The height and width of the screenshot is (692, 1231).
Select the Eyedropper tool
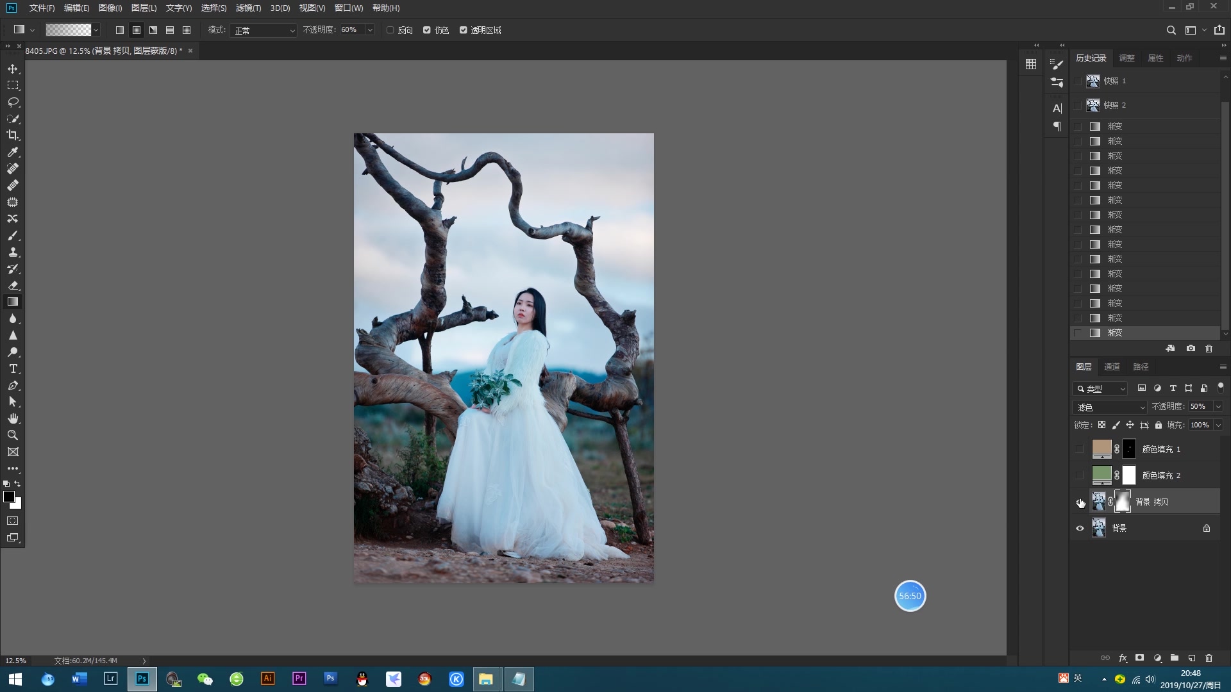coord(13,152)
